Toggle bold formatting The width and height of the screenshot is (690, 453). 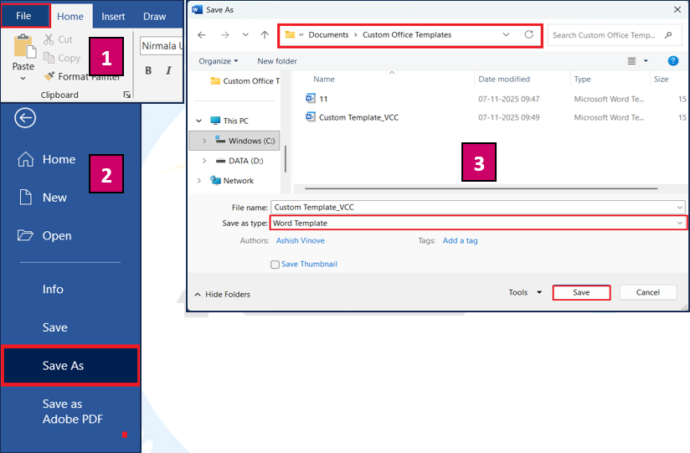(x=148, y=70)
